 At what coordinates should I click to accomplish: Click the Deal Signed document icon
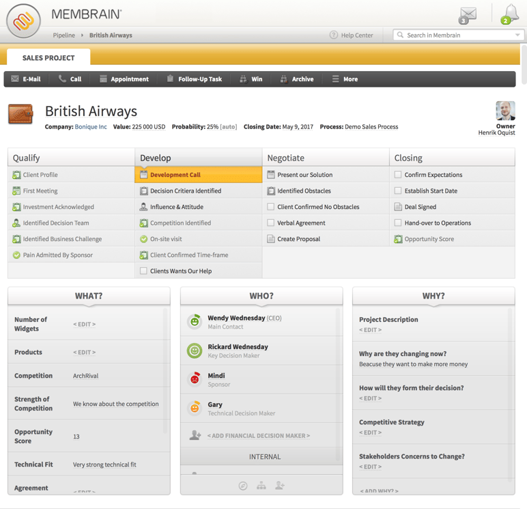pyautogui.click(x=398, y=207)
